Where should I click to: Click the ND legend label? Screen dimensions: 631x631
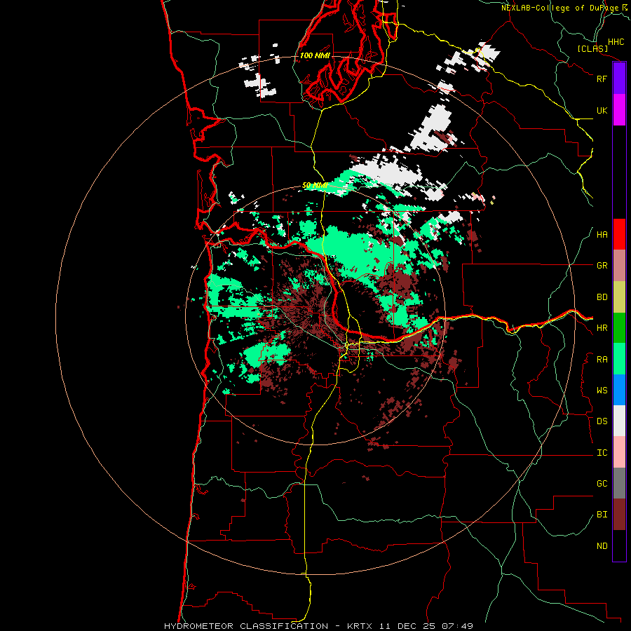pyautogui.click(x=602, y=546)
